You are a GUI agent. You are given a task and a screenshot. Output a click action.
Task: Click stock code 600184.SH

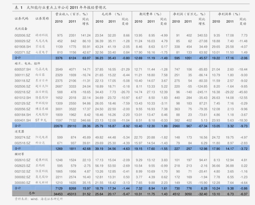23,115
